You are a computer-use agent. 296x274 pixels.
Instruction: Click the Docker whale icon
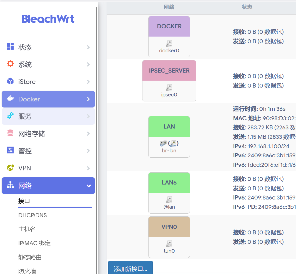(x=11, y=99)
